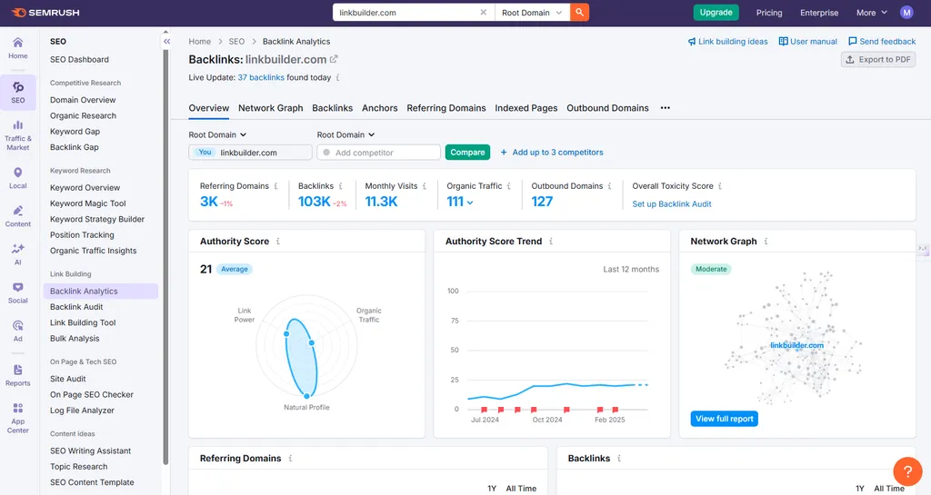Expand Organic Traffic 111 chevron
931x495 pixels.
tap(470, 203)
